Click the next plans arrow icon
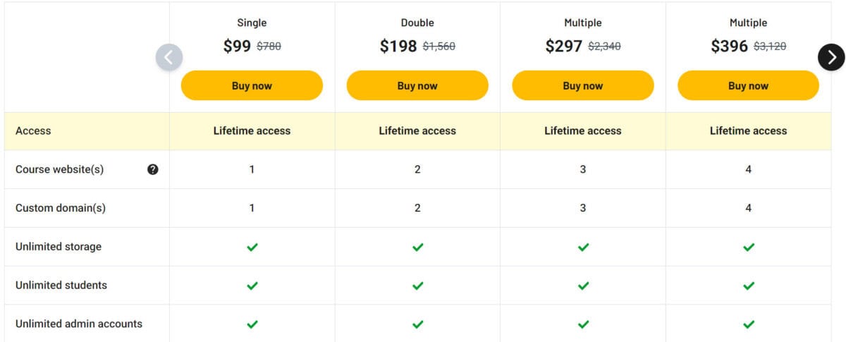The image size is (846, 342). point(832,57)
